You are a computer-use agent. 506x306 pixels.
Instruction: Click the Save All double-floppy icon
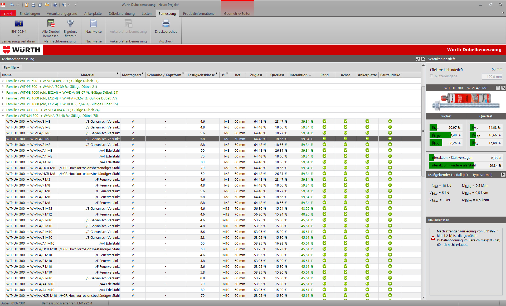pos(40,4)
